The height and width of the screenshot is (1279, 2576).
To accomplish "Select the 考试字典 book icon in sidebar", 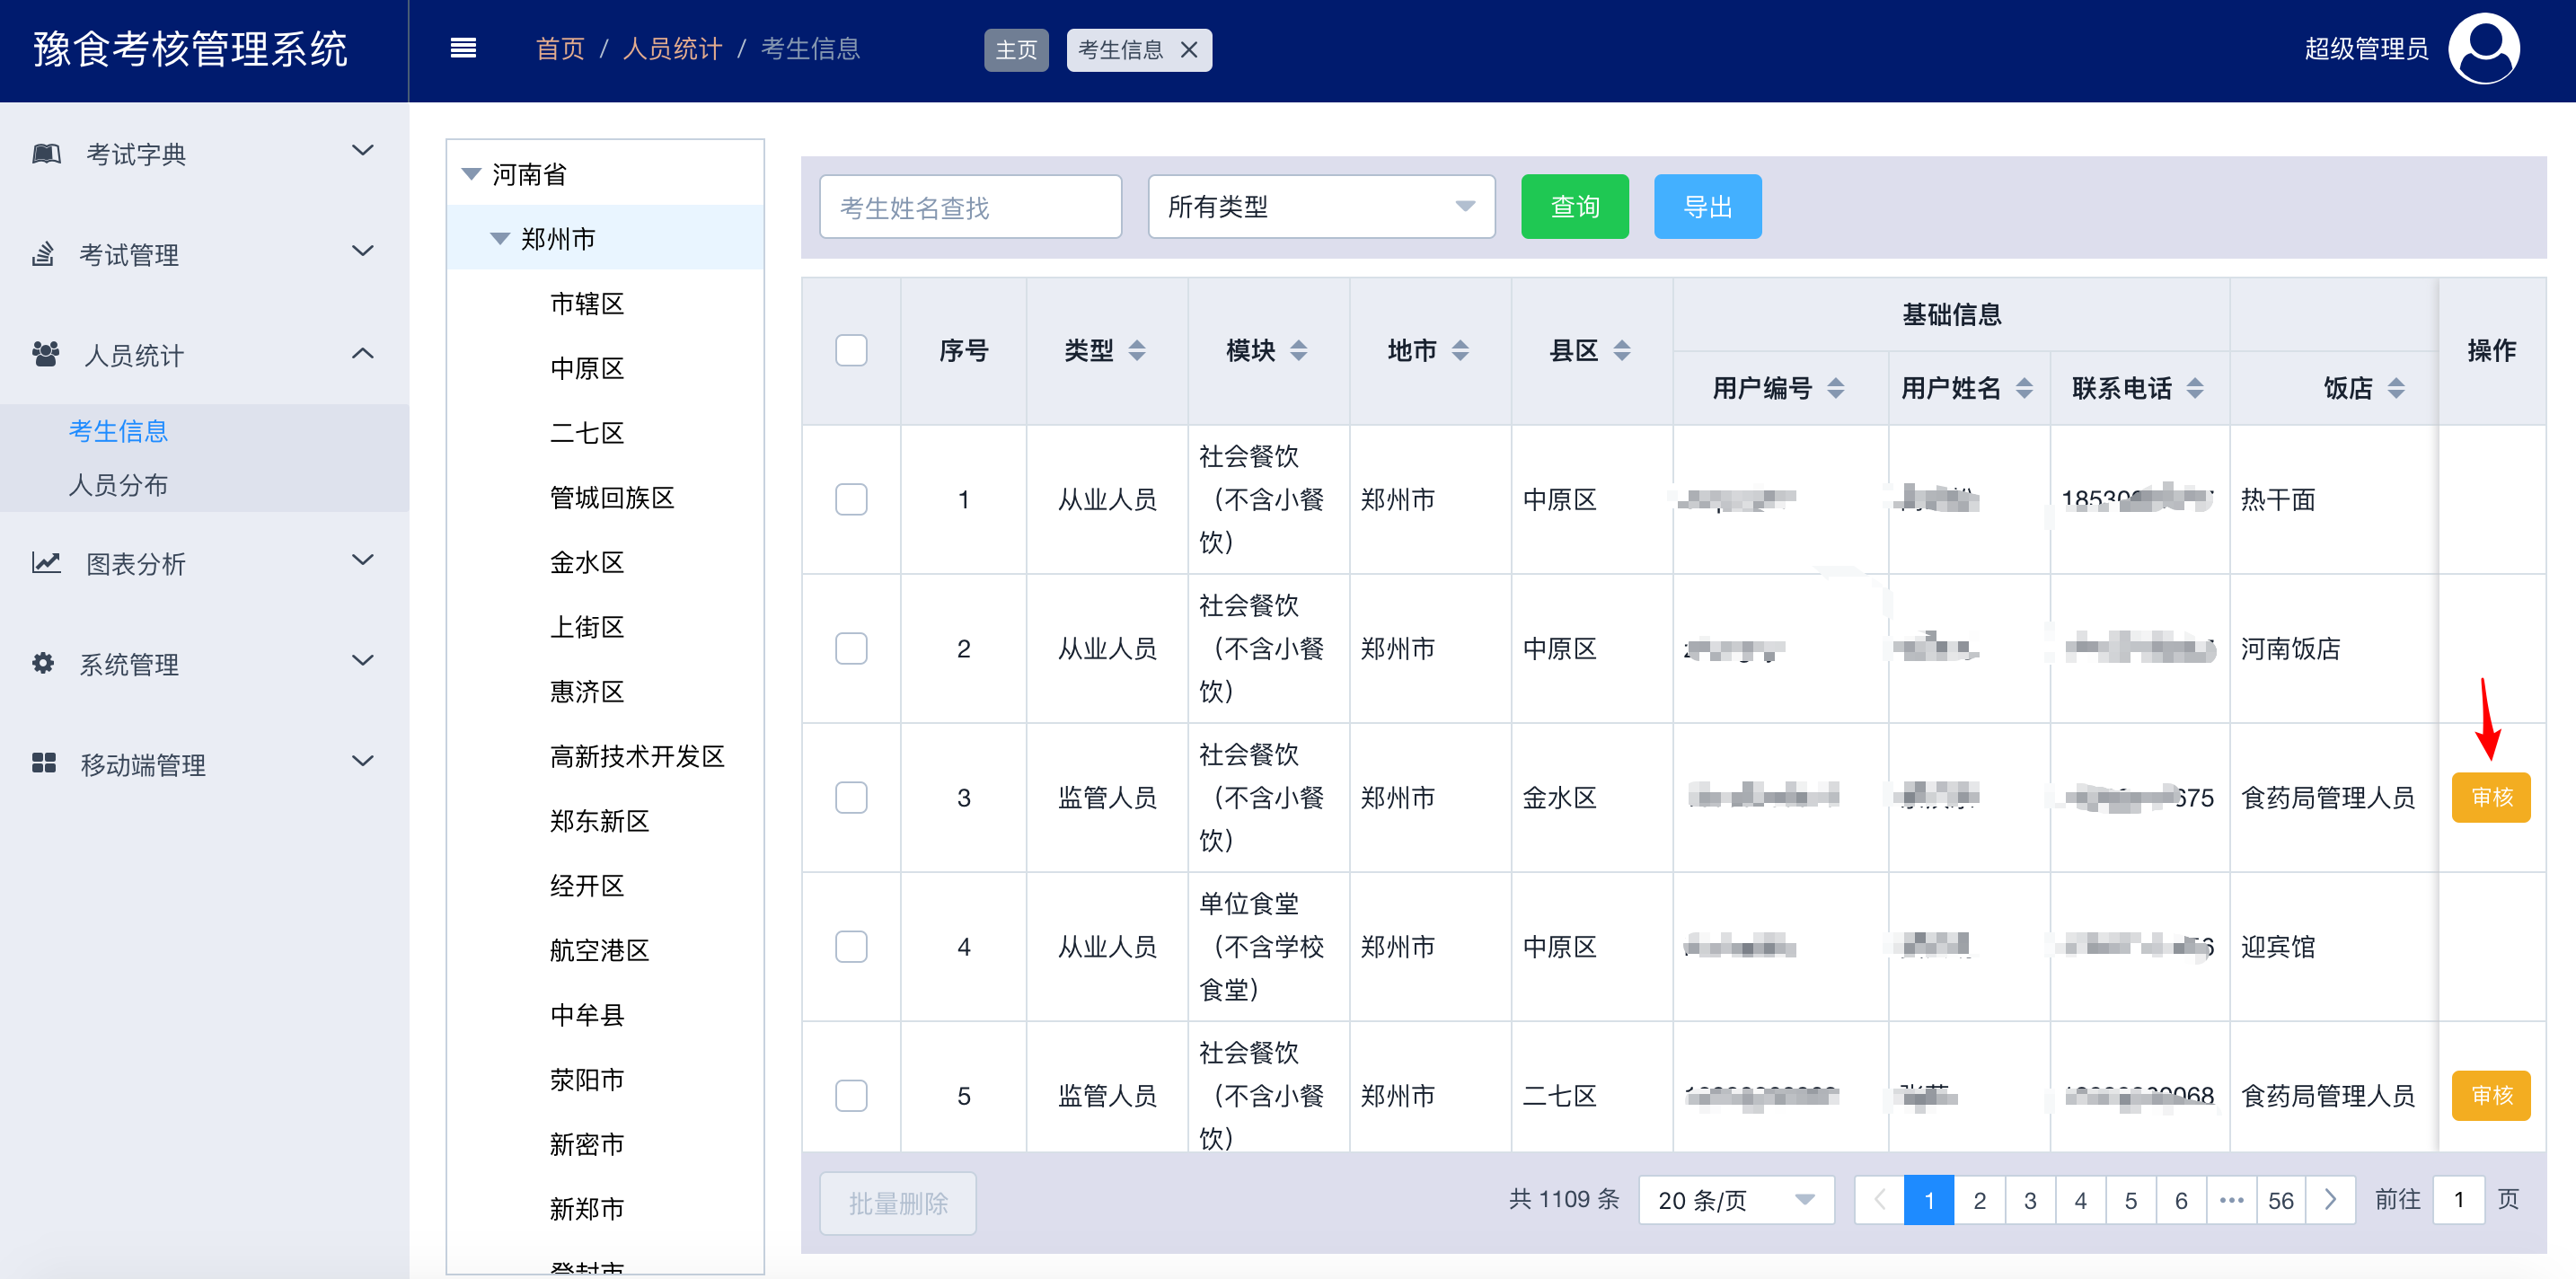I will click(44, 152).
